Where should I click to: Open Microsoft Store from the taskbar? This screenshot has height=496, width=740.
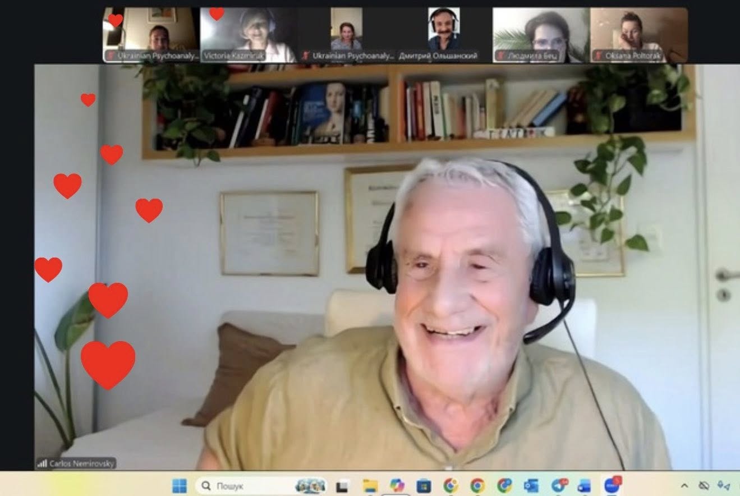coord(424,486)
